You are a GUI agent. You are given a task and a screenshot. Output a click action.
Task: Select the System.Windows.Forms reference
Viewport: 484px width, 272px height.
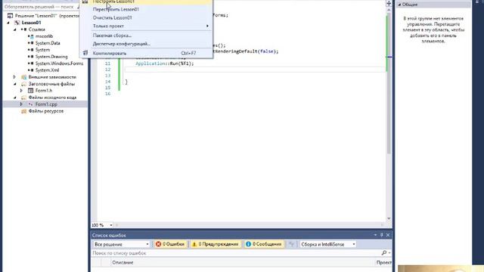pyautogui.click(x=59, y=63)
